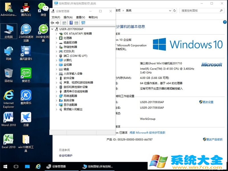The width and height of the screenshot is (228, 171).
Task: Launch 酷狗音乐 from the desktop
Action: 26,97
